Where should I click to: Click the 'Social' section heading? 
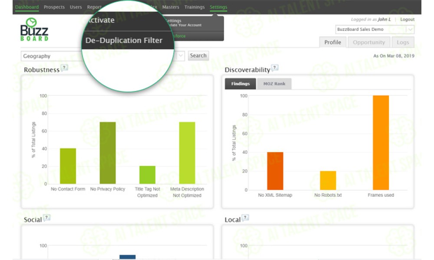tap(33, 220)
